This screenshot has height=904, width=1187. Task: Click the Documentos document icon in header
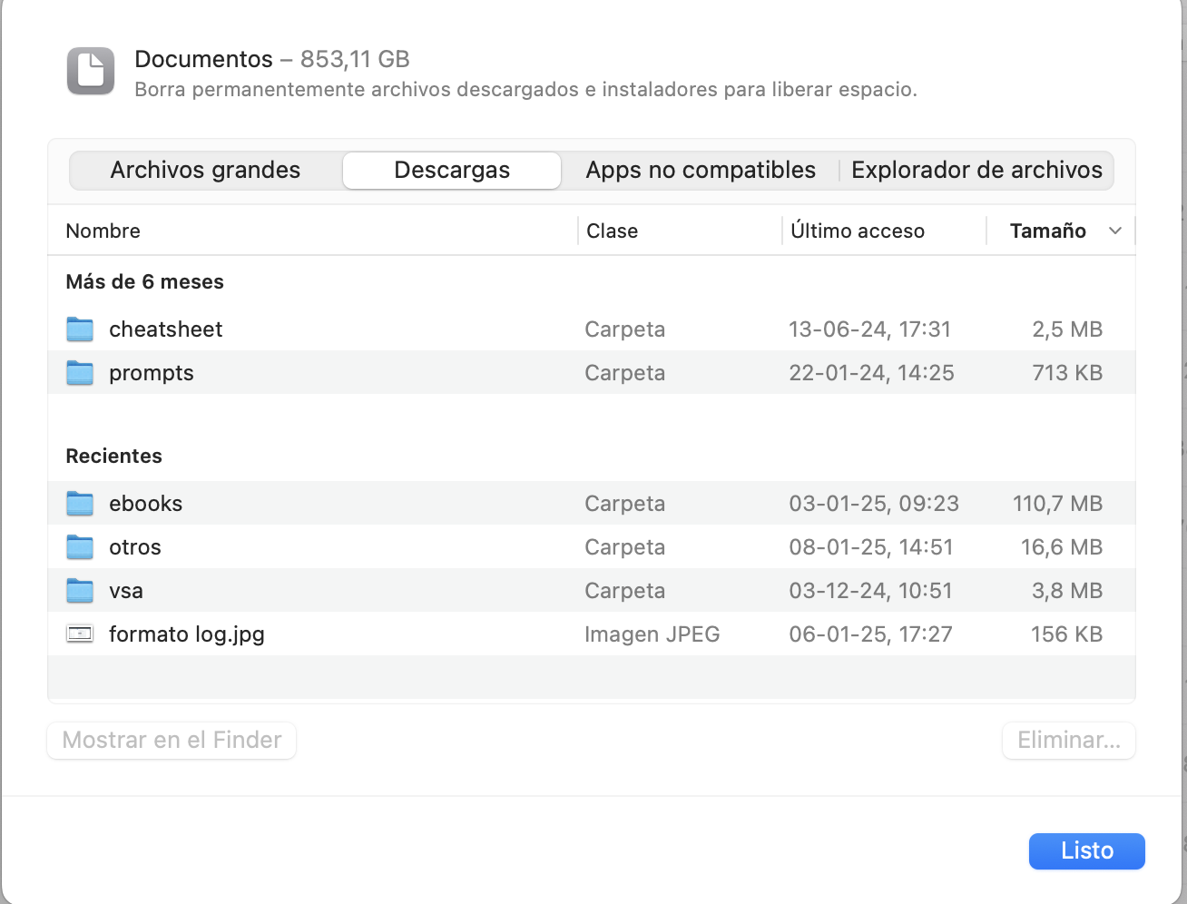tap(91, 71)
